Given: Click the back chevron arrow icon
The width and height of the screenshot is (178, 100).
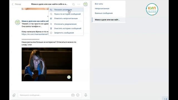Looking at the screenshot, I should 13,4.
